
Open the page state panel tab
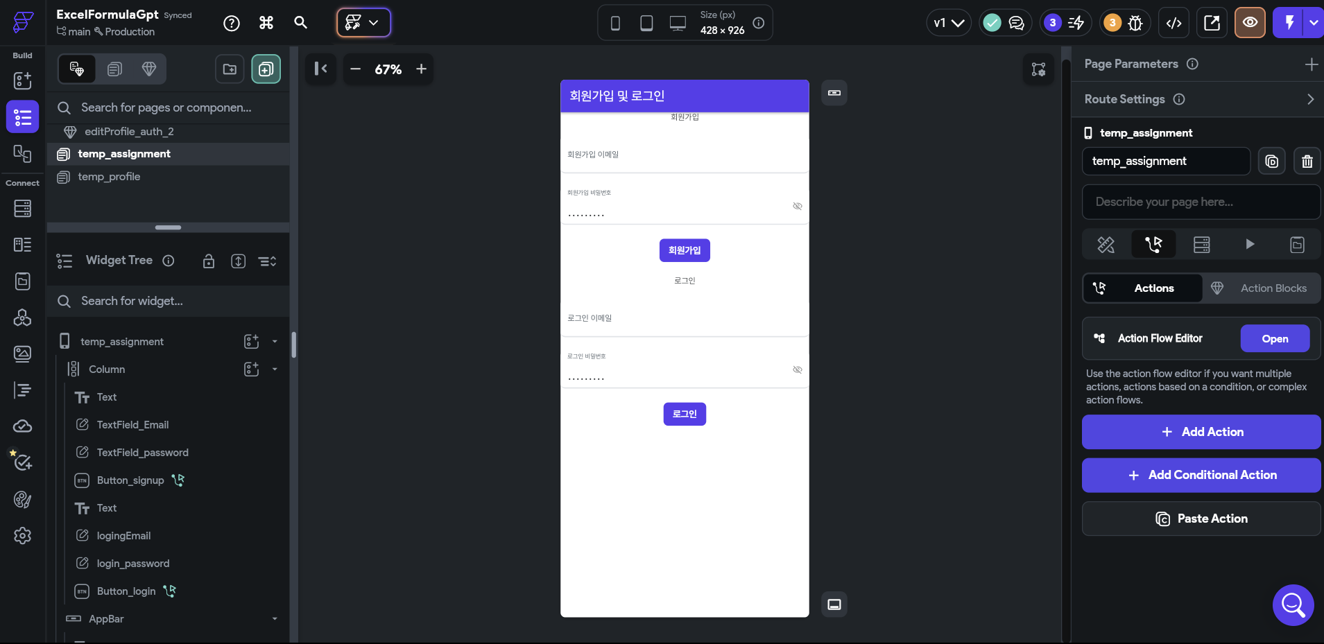[1298, 244]
